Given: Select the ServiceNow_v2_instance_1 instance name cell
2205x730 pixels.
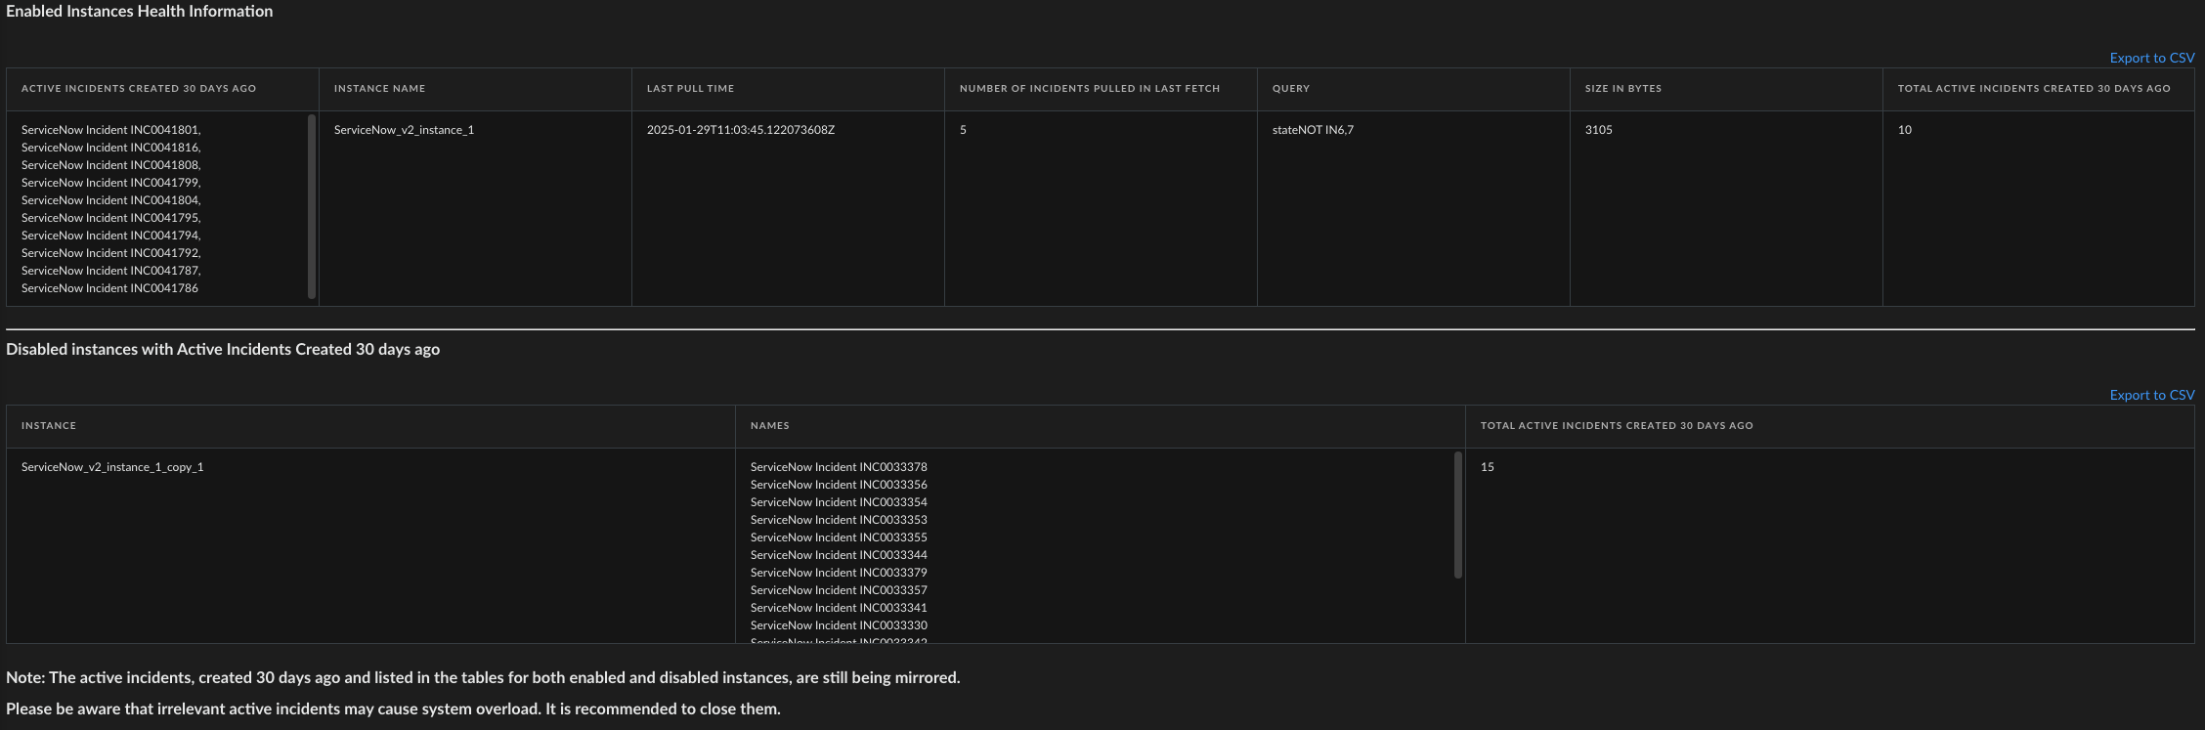Looking at the screenshot, I should click(404, 130).
